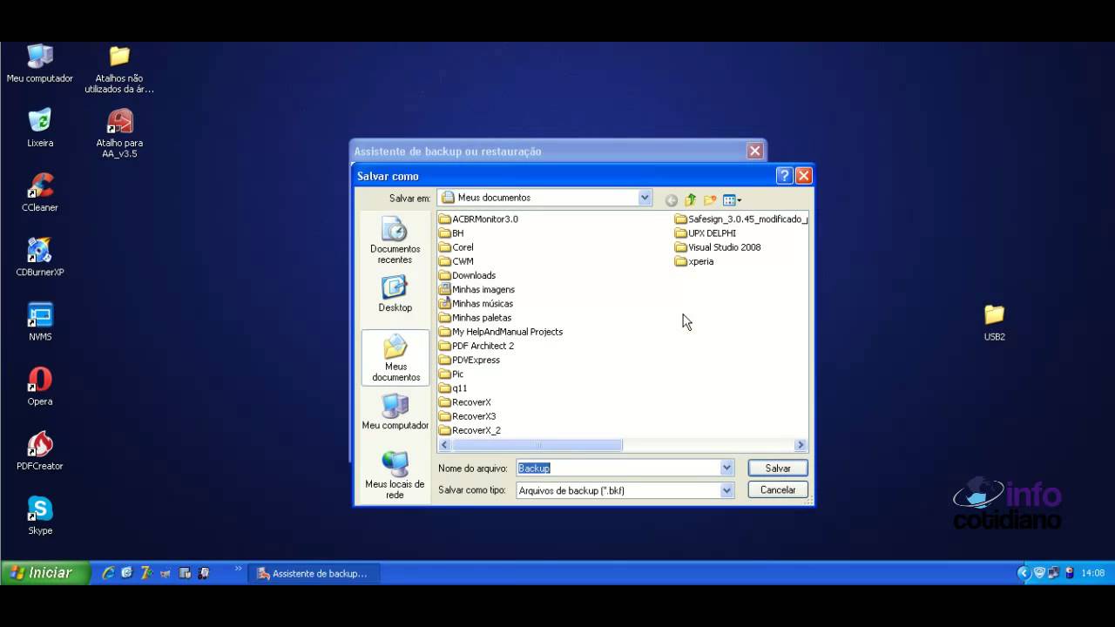Select the xperia folder
The image size is (1115, 627).
[x=694, y=261]
